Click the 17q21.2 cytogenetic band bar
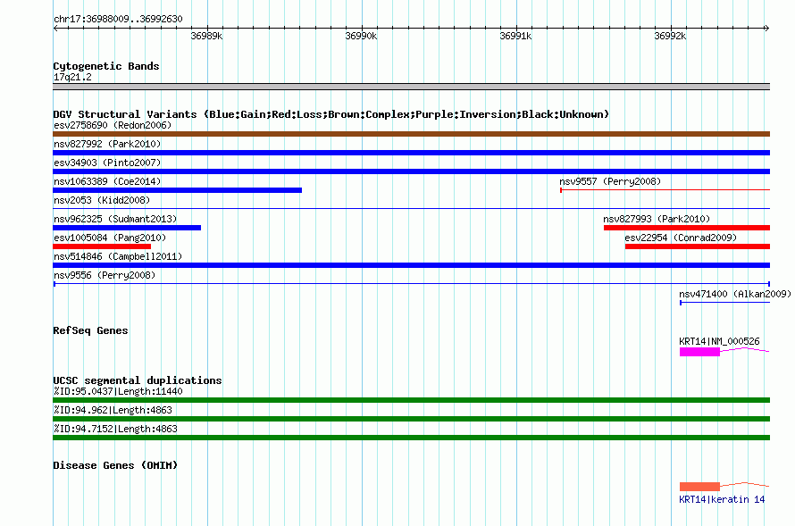The image size is (795, 526). tap(411, 87)
